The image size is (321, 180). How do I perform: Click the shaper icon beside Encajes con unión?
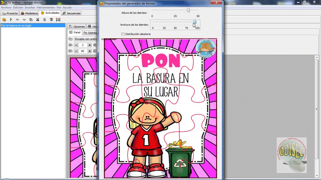[70, 39]
